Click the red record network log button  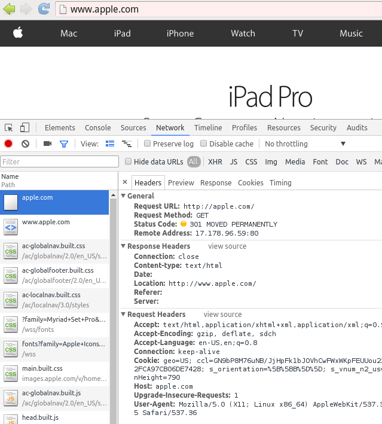point(8,144)
